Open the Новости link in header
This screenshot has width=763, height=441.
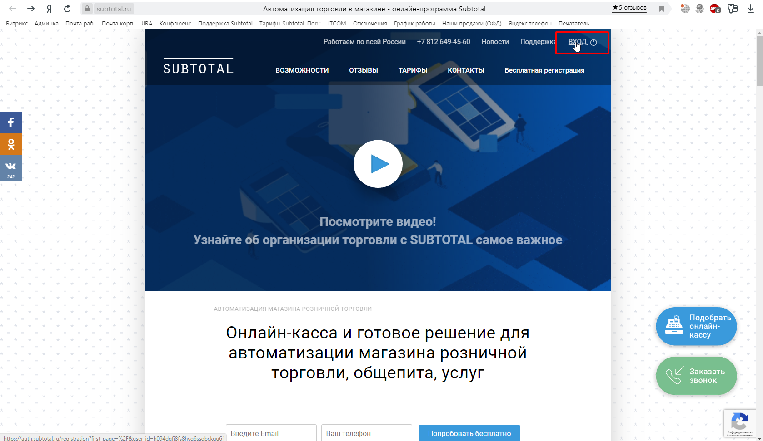[x=495, y=42]
